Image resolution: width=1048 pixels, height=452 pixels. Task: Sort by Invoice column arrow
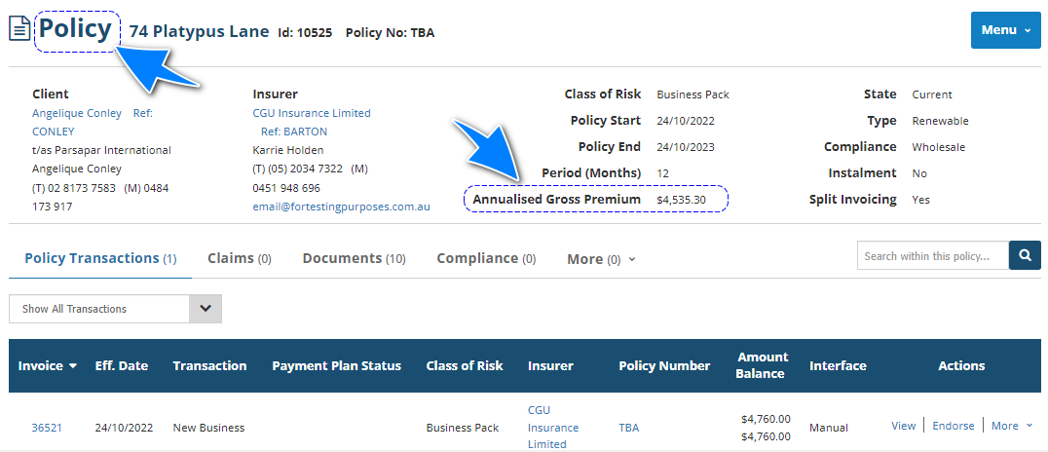coord(73,366)
